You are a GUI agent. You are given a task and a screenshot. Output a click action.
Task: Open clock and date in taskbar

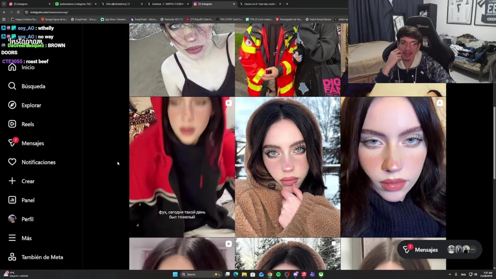pyautogui.click(x=486, y=274)
